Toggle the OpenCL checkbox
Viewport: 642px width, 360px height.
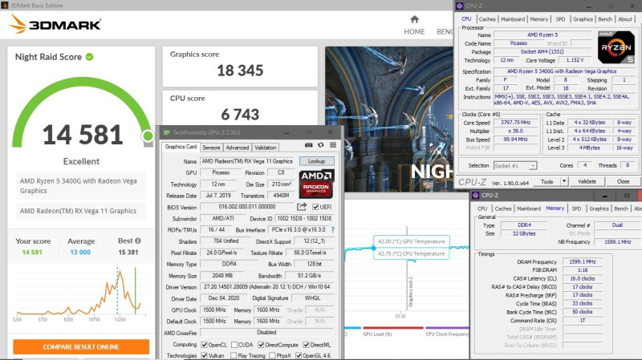pyautogui.click(x=205, y=345)
